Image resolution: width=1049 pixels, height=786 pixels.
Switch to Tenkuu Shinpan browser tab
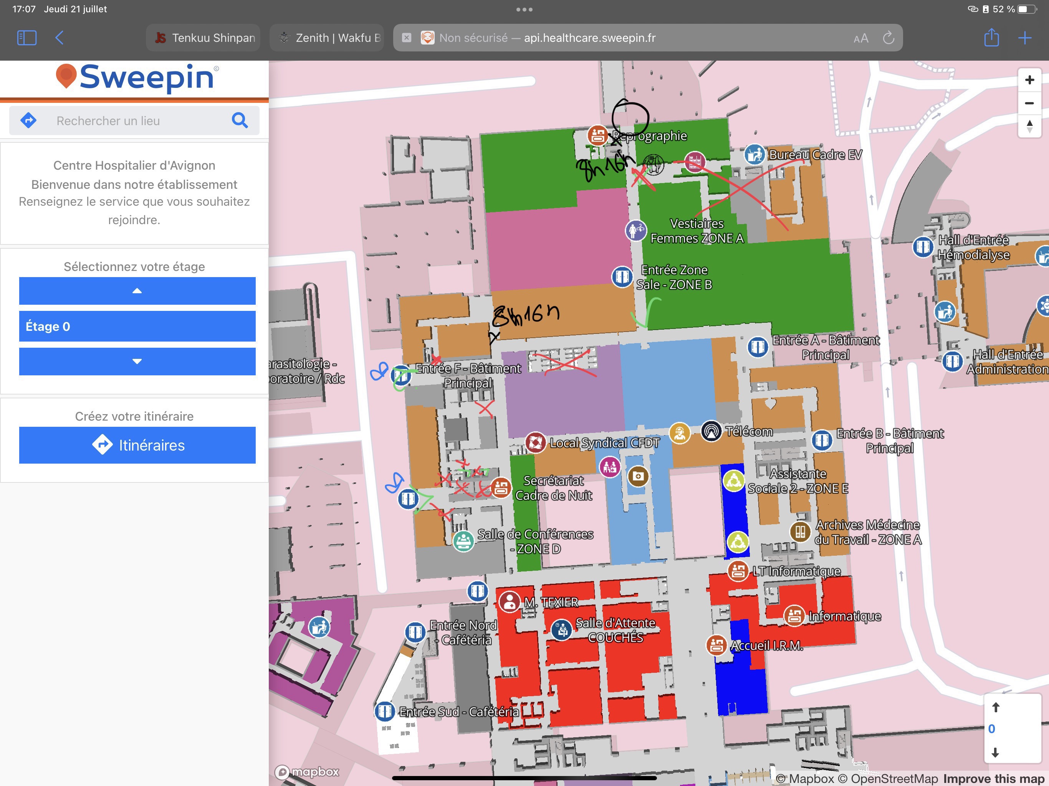pyautogui.click(x=204, y=38)
